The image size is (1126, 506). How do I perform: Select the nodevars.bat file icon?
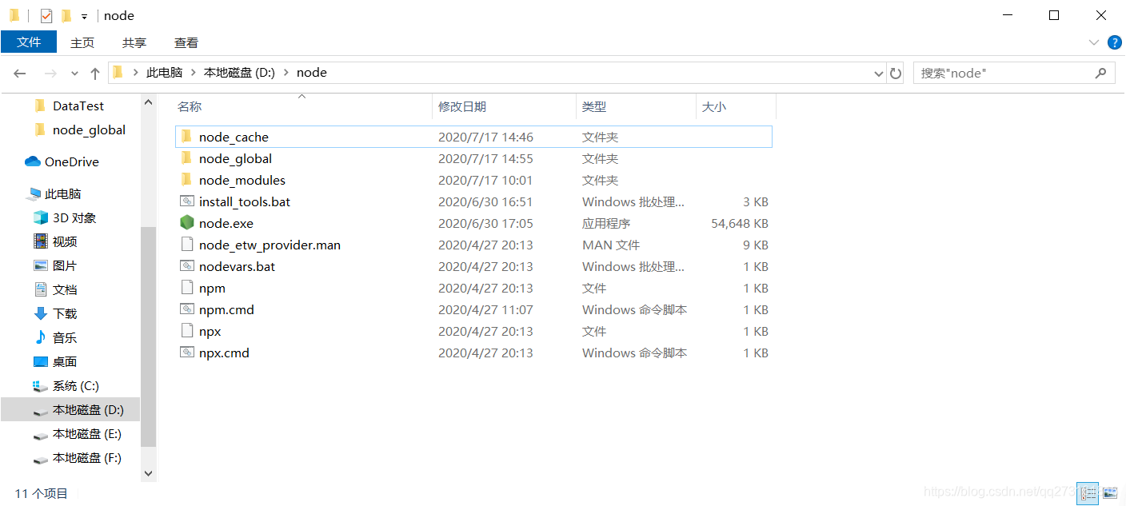coord(186,266)
